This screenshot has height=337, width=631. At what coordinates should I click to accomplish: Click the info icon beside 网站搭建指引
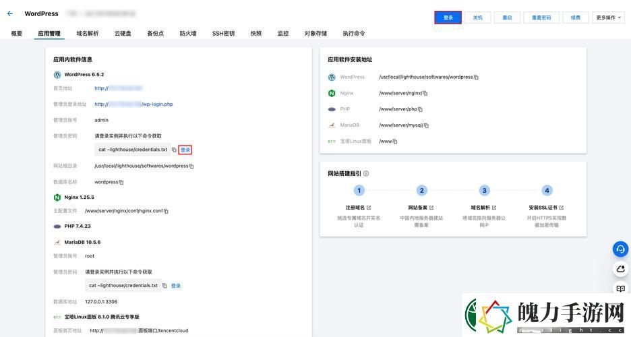click(x=366, y=174)
